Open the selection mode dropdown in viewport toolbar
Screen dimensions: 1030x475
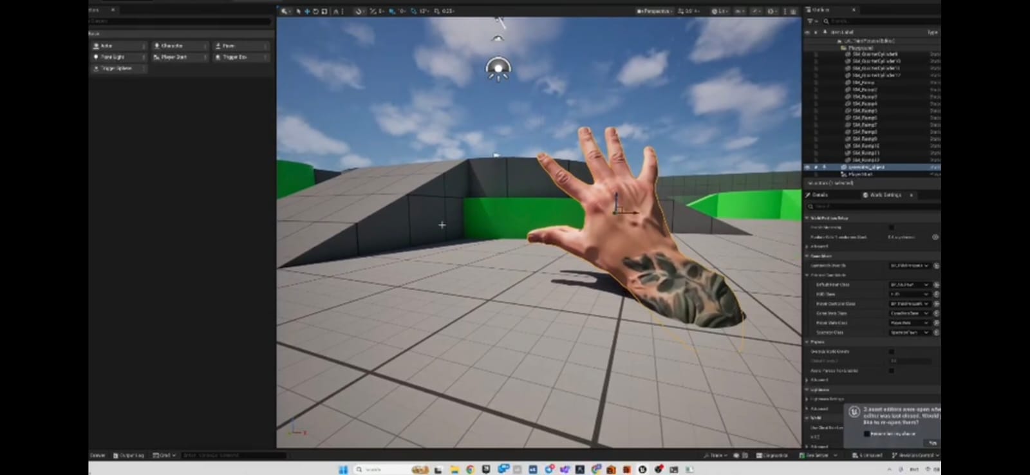tap(285, 11)
